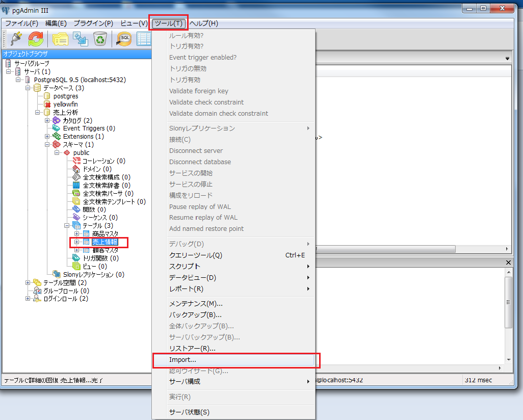Select the yellowfin database node
The height and width of the screenshot is (420, 523).
pos(65,104)
